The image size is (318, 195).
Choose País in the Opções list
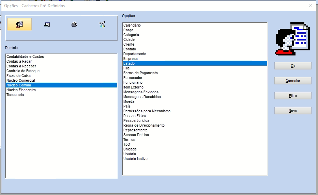point(195,106)
